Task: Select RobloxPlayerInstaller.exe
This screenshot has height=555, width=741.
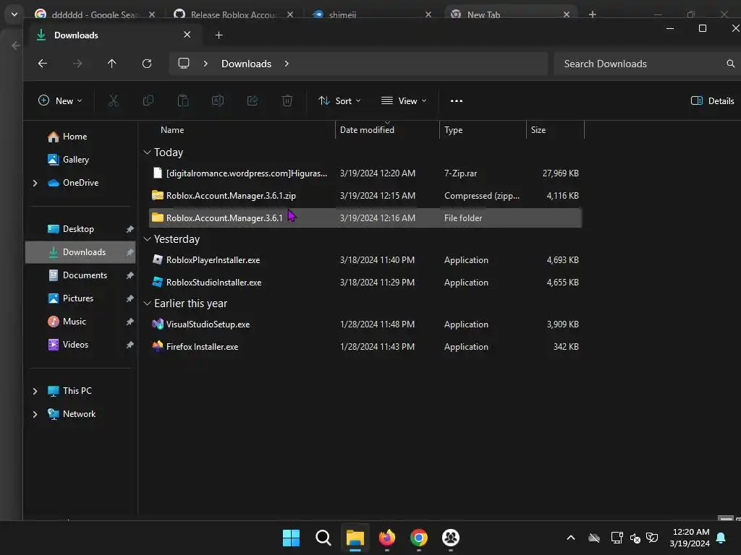Action: [365, 260]
